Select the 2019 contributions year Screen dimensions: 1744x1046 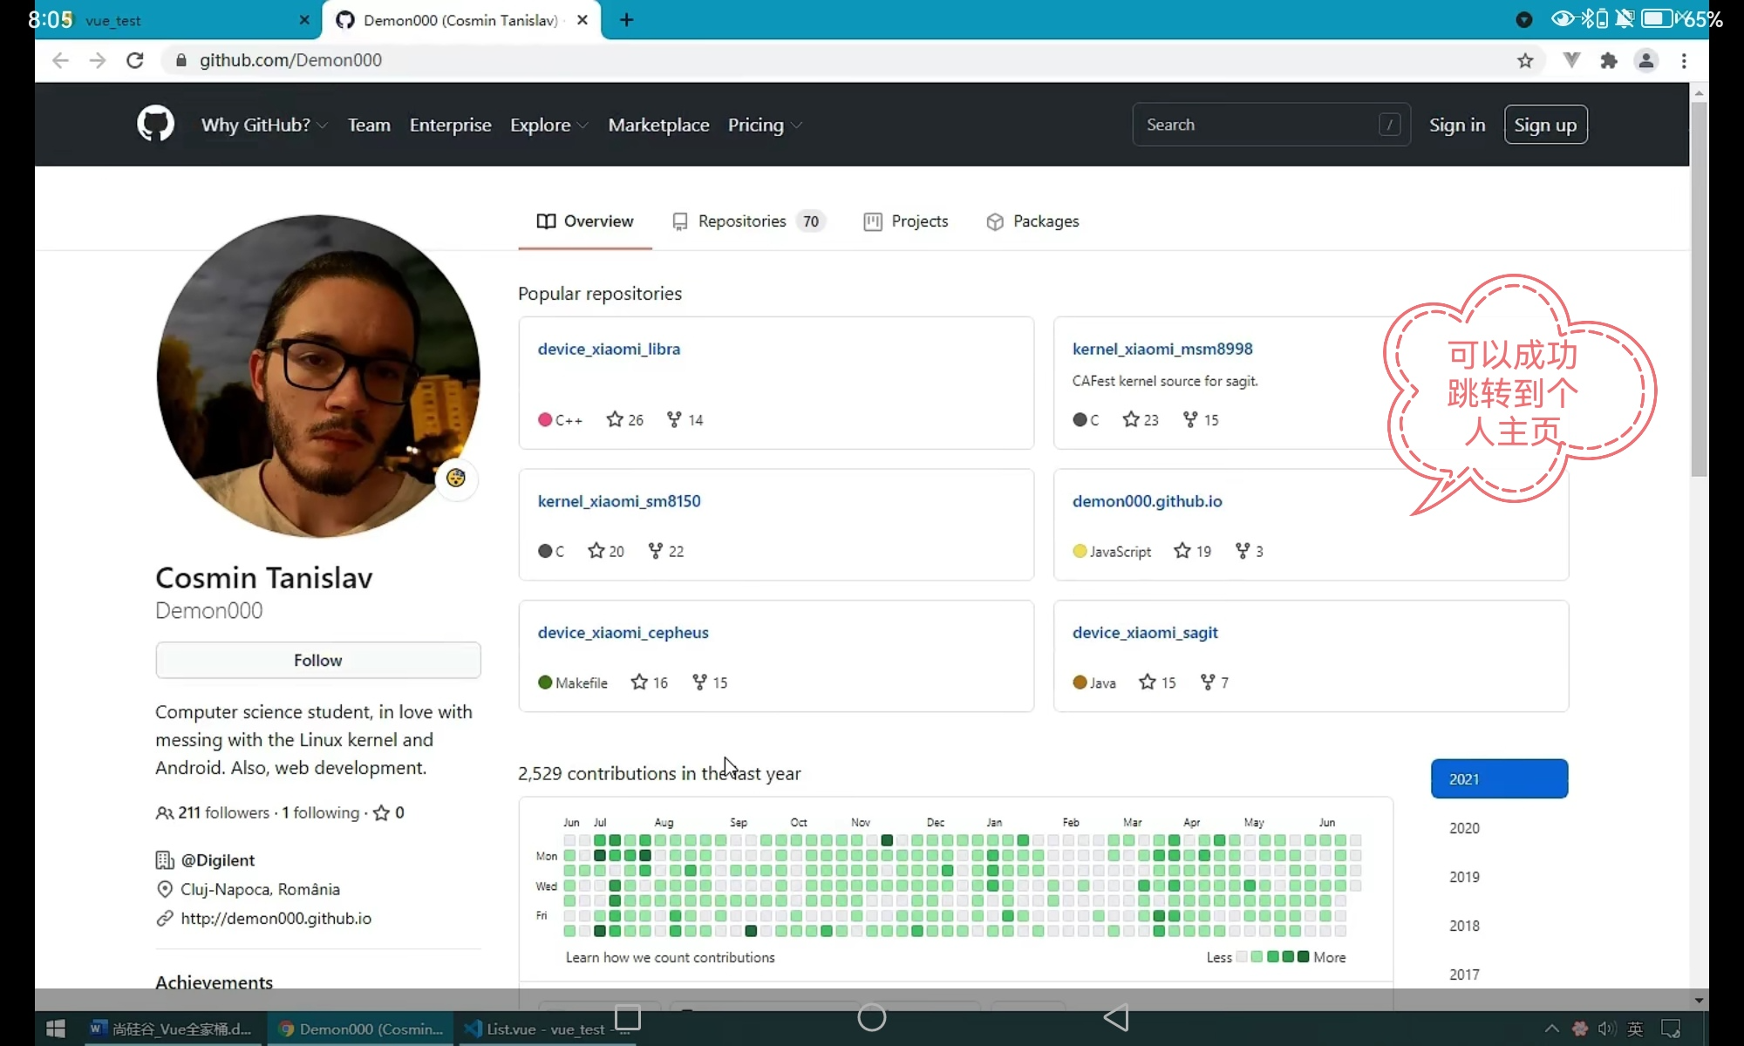pyautogui.click(x=1464, y=877)
